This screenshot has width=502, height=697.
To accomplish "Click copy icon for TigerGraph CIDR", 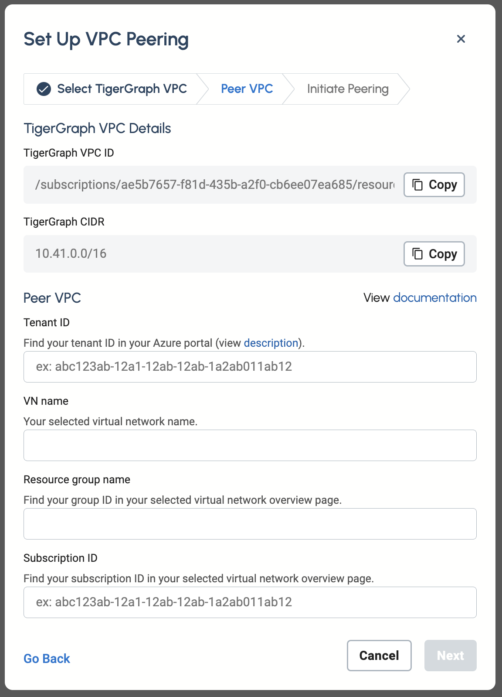I will tap(417, 254).
